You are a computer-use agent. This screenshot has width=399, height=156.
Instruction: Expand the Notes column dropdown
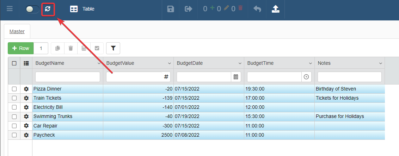click(x=381, y=64)
